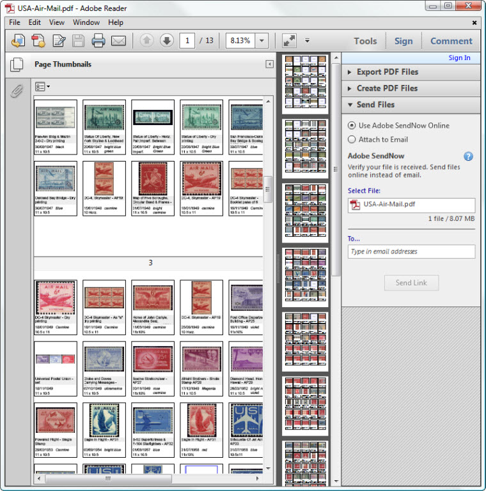Open the Attachments paperclip icon
The image size is (486, 491).
[x=17, y=91]
